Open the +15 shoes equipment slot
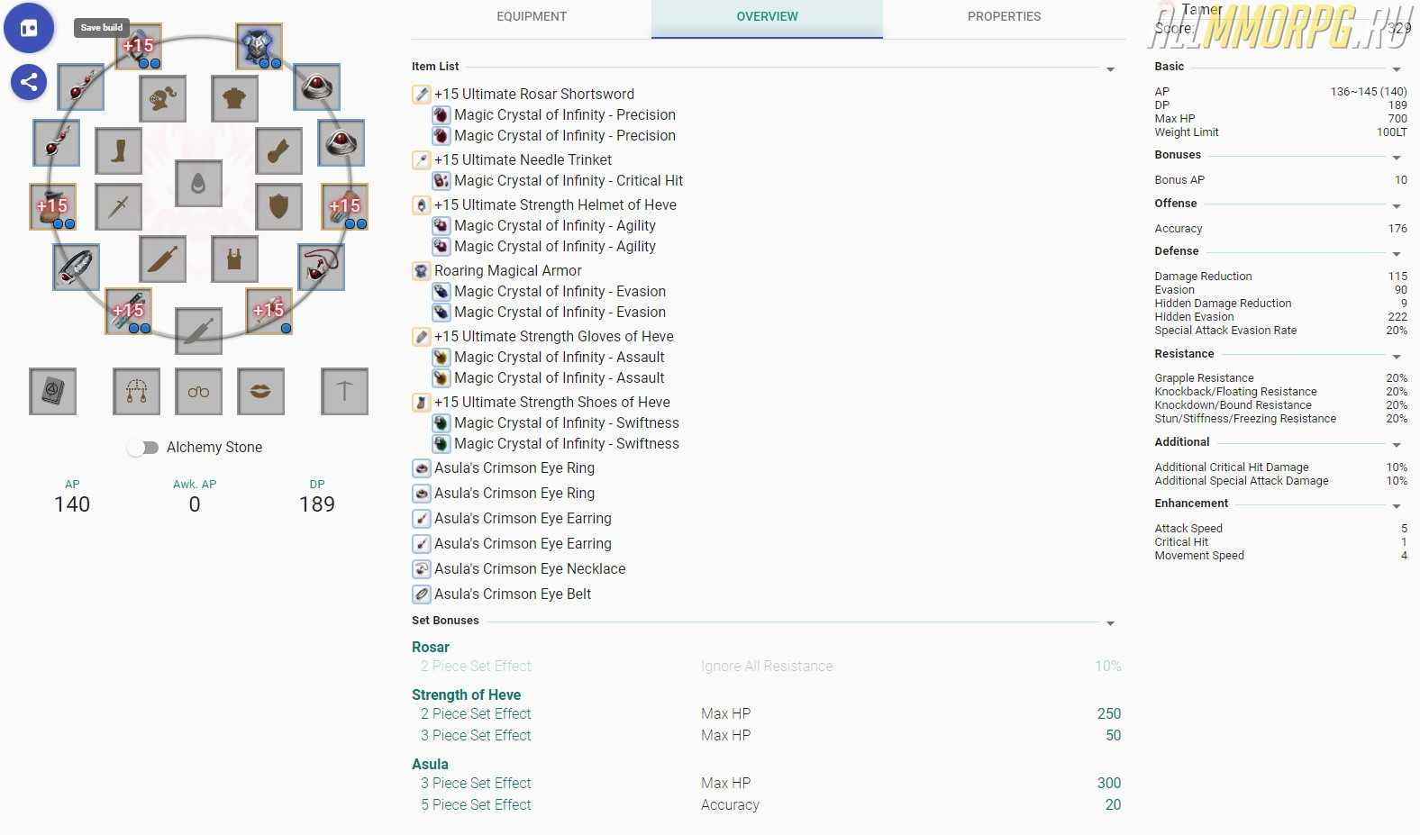The width and height of the screenshot is (1420, 835). click(52, 206)
